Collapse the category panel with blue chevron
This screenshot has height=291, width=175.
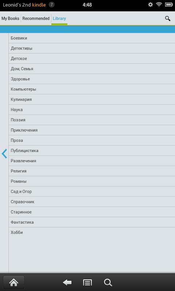click(x=4, y=154)
